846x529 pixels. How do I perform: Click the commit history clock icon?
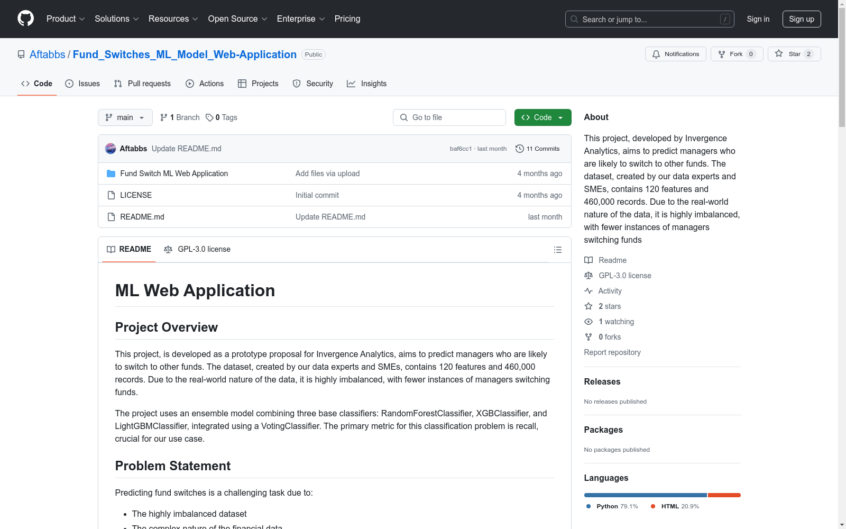click(520, 149)
